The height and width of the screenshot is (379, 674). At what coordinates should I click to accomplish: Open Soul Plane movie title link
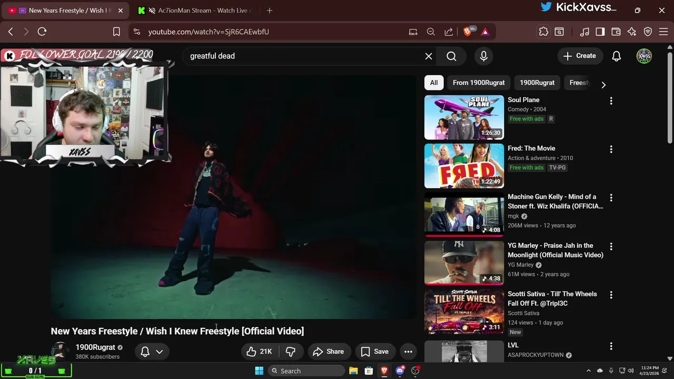tap(523, 100)
